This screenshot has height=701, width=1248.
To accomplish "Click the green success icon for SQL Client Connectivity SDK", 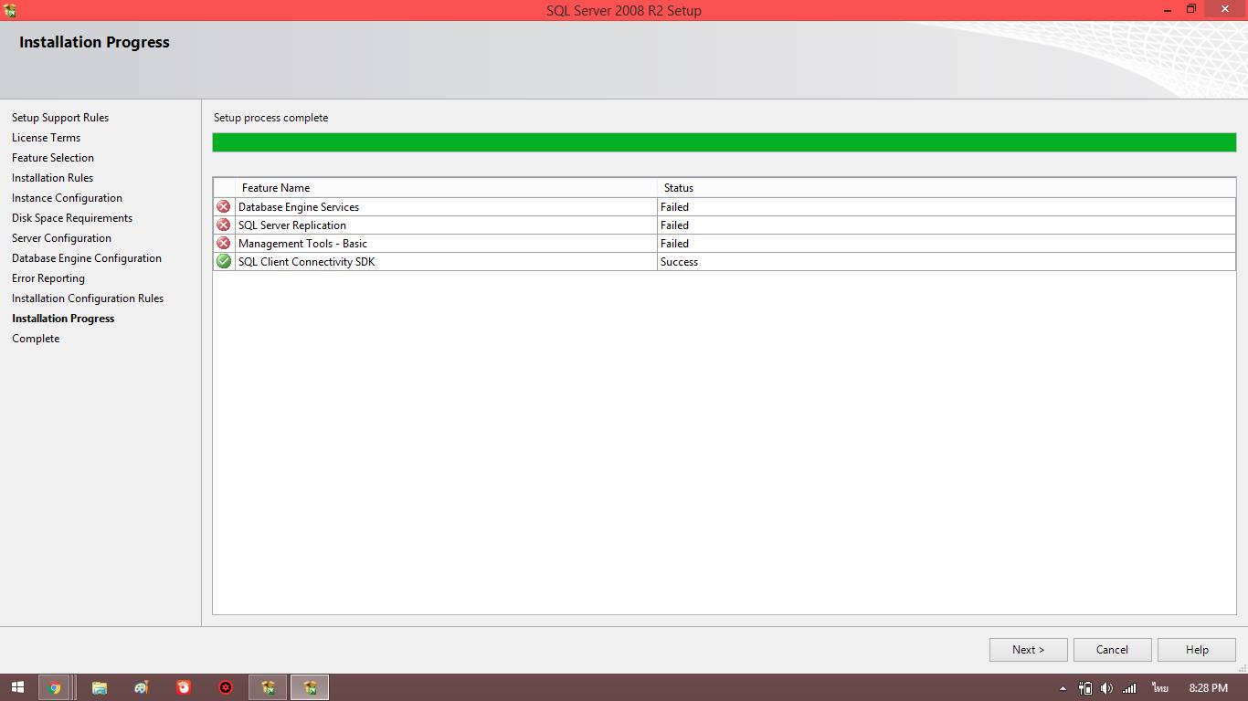I will click(x=224, y=262).
